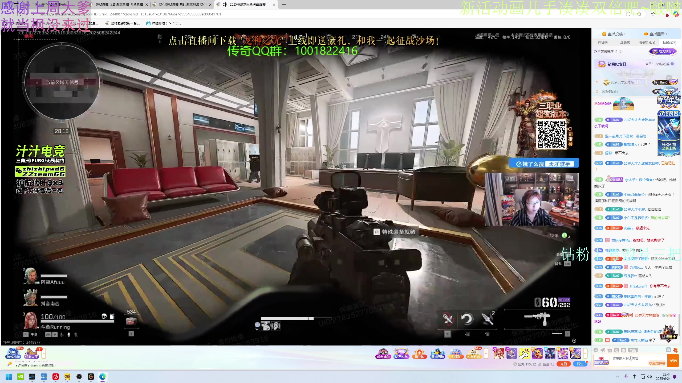The height and width of the screenshot is (383, 682).
Task: Click the browser address bar URL
Action: coord(131,14)
